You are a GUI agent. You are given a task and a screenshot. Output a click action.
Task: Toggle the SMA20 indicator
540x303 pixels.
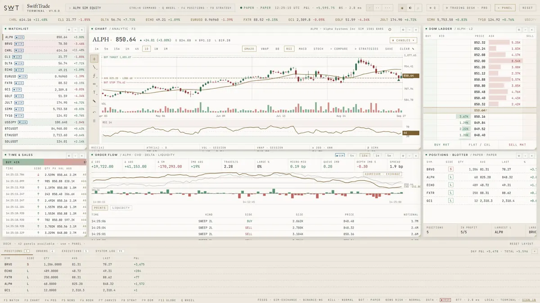pos(249,48)
